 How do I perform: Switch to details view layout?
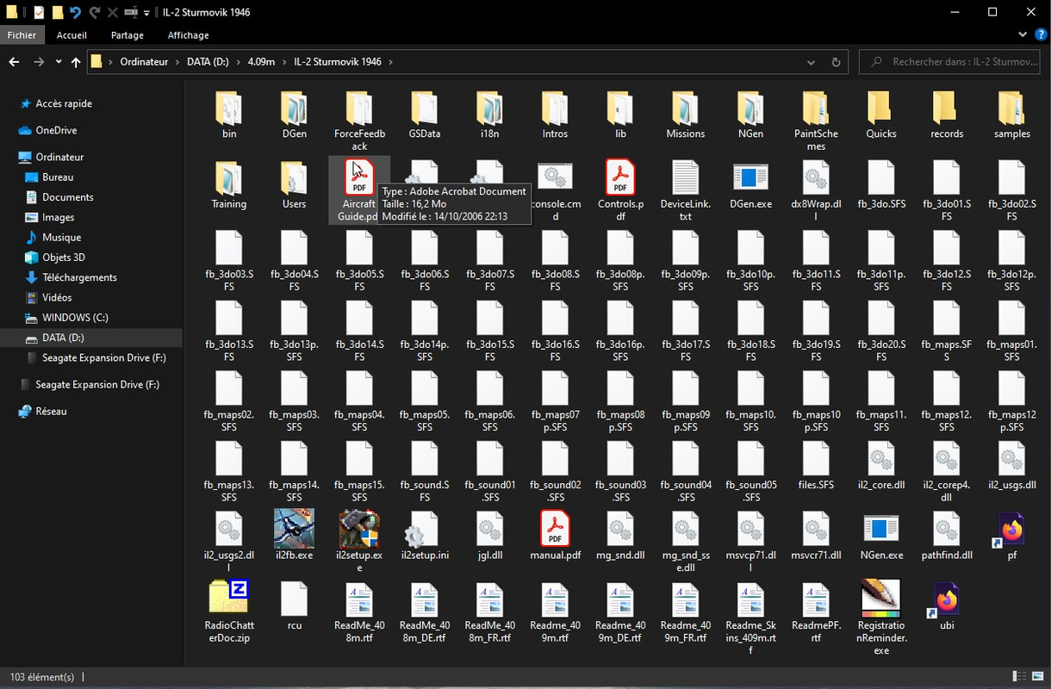pos(1020,677)
